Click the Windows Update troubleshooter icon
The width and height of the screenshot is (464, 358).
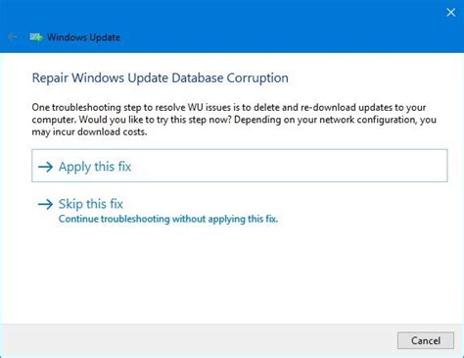pyautogui.click(x=36, y=37)
